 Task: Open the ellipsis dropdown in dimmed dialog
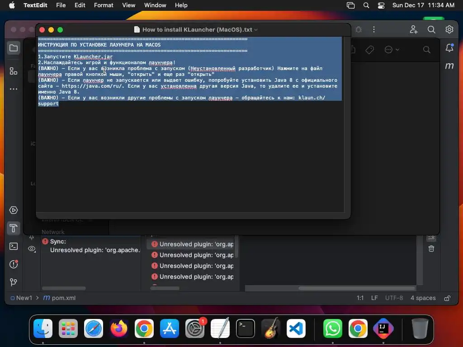392,50
